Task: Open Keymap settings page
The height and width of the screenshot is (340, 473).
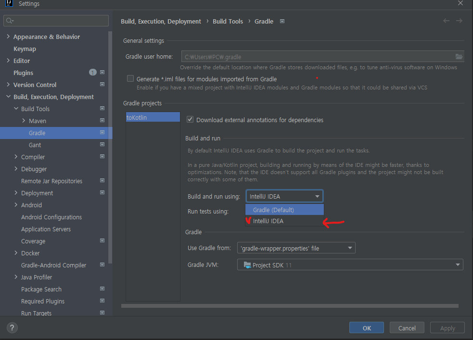Action: [25, 49]
